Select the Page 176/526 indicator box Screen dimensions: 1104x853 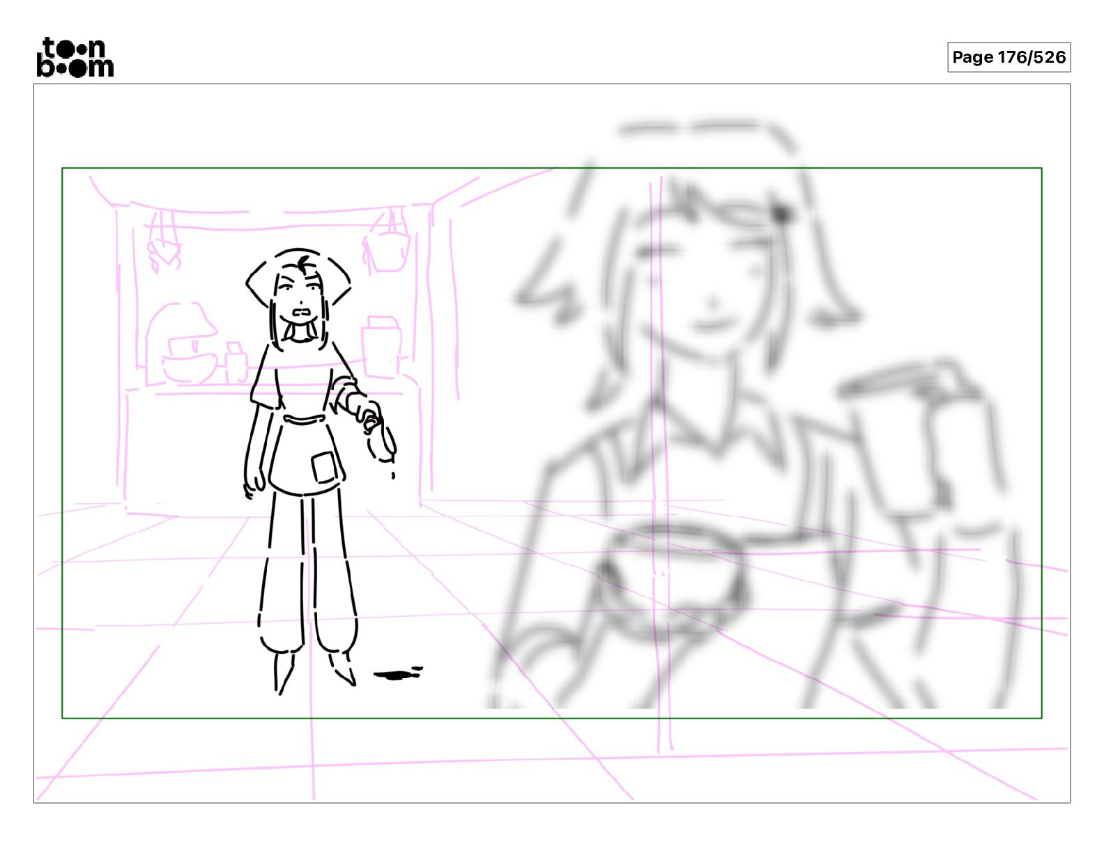(1009, 57)
